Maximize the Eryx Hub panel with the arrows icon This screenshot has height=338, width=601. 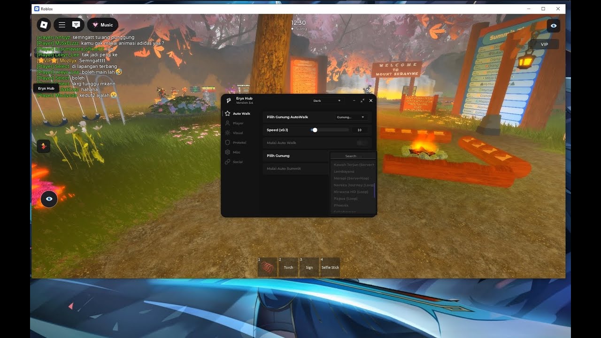362,100
